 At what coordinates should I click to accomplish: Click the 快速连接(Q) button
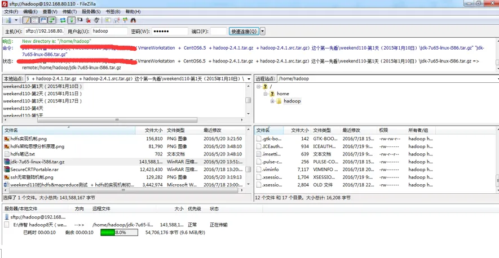point(244,31)
